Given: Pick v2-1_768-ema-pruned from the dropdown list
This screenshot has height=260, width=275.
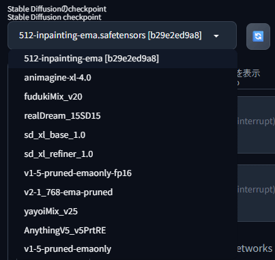Looking at the screenshot, I should point(123,192).
